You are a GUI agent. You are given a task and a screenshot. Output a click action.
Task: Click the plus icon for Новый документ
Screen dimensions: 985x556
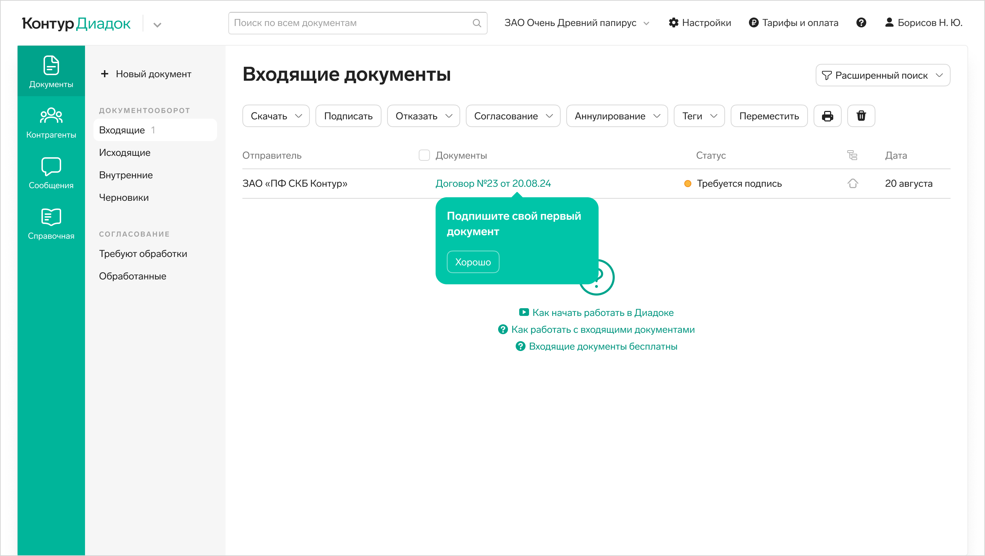point(104,74)
